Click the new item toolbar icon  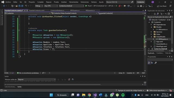pyautogui.click(x=13, y=6)
